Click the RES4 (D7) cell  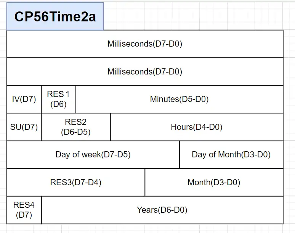coord(24,210)
